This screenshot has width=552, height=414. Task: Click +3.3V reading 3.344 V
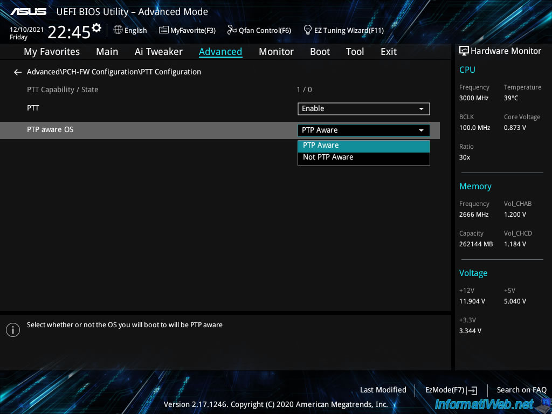pos(470,331)
